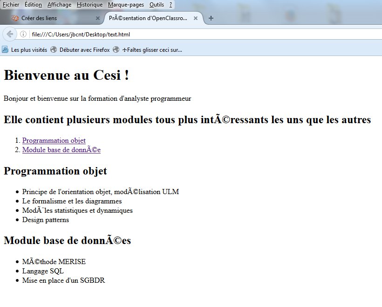Open the help menu marked with a question mark
This screenshot has width=382, height=307.
pos(171,5)
